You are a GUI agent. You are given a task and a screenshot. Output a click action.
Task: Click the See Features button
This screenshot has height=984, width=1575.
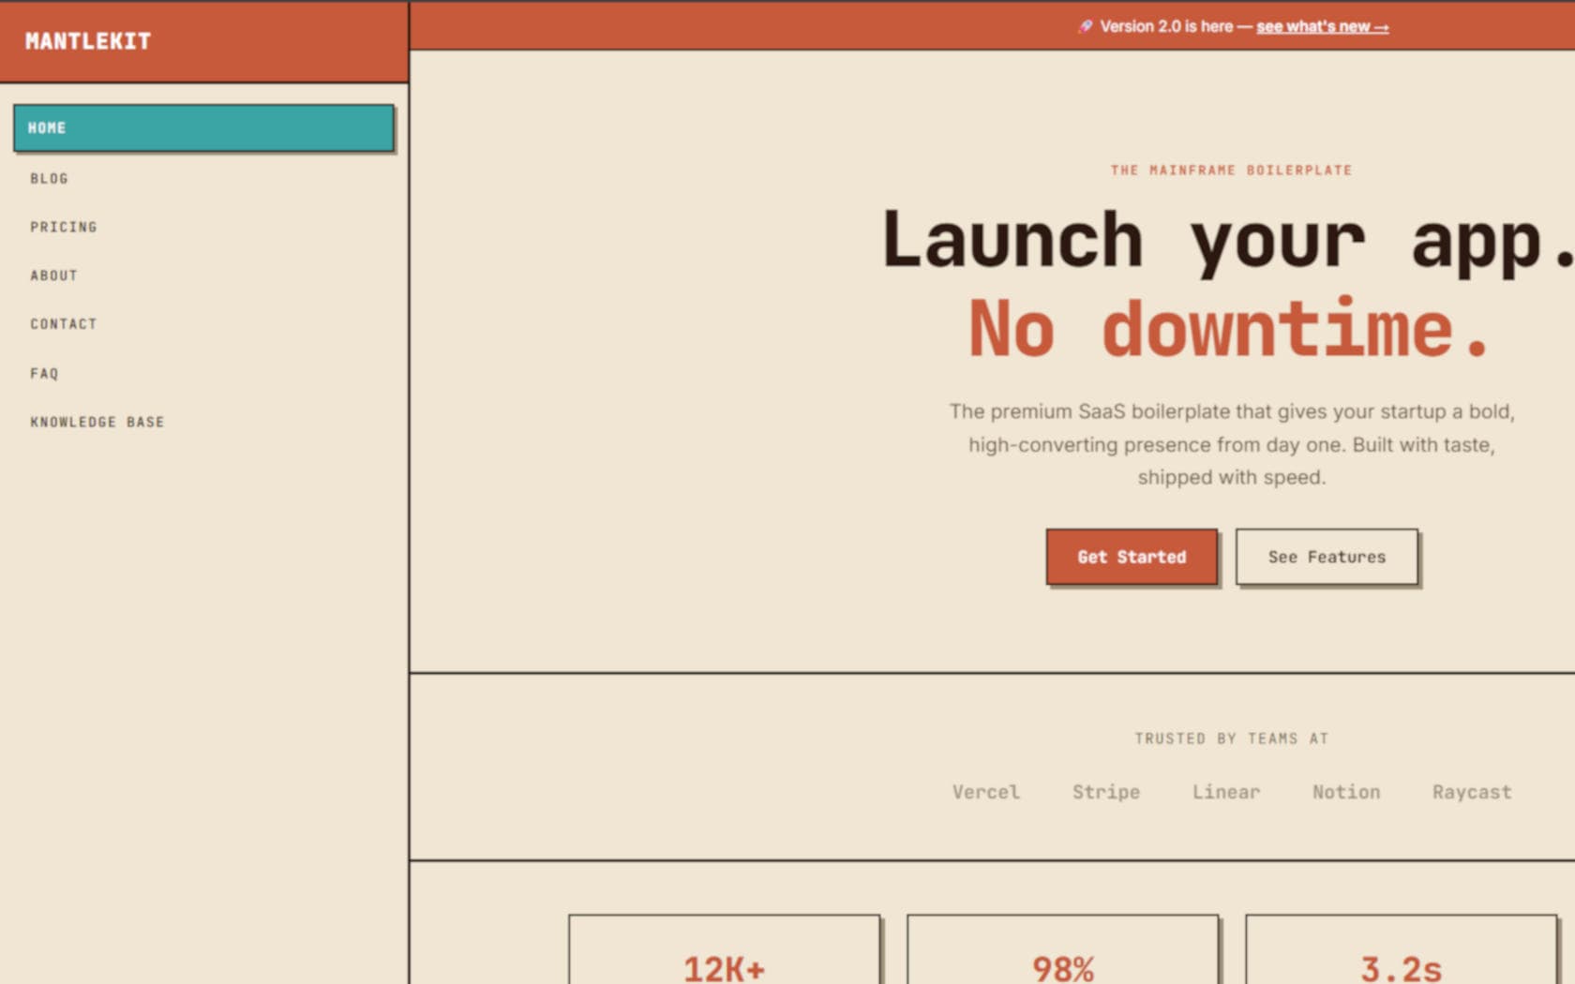pos(1326,557)
